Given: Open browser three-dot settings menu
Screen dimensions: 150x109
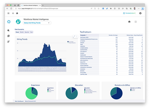Looking at the screenshot, I should click(x=139, y=8).
